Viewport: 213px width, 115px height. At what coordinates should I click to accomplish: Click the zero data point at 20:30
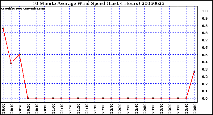click(x=28, y=98)
